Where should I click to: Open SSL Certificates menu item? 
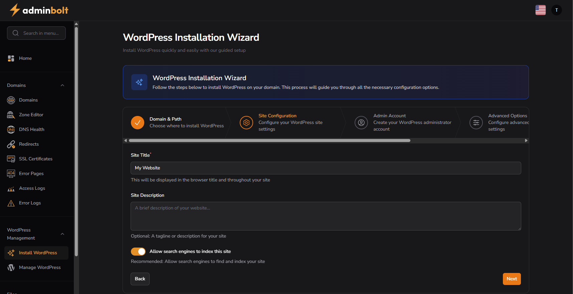click(x=36, y=159)
